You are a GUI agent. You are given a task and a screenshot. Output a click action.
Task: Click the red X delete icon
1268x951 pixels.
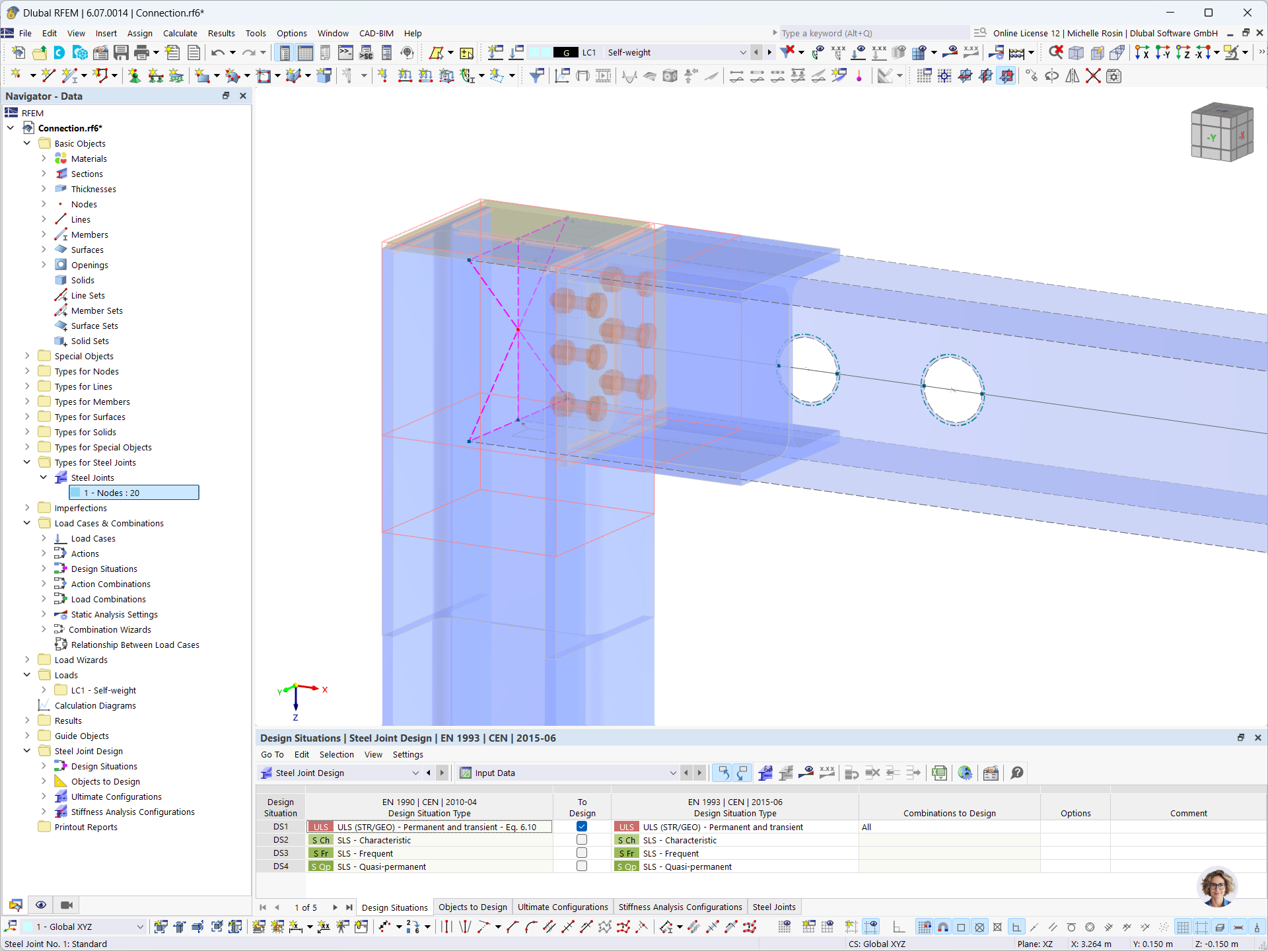coord(1093,77)
